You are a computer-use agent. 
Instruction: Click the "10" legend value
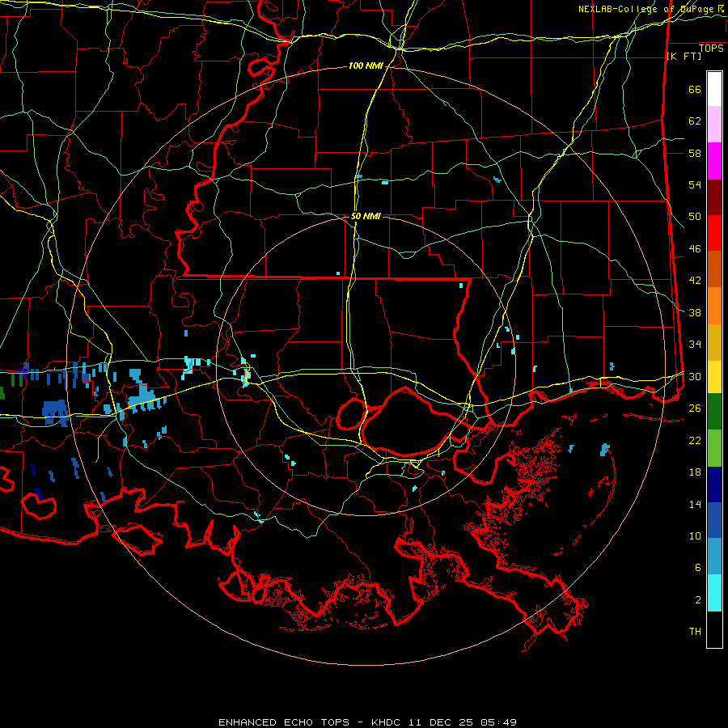(x=695, y=536)
